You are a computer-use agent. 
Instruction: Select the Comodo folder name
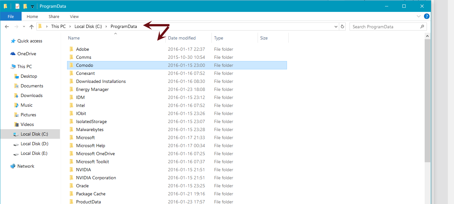(x=84, y=65)
